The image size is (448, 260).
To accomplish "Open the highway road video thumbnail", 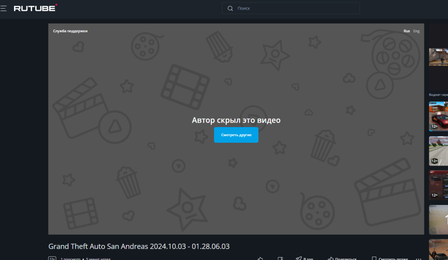I will [438, 151].
